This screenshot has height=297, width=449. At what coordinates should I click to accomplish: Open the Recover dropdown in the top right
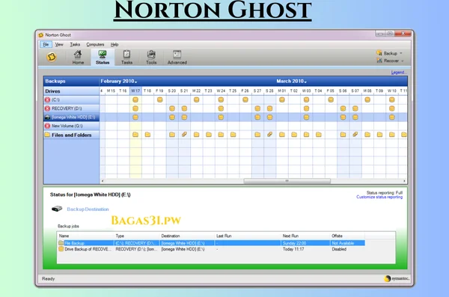[391, 61]
